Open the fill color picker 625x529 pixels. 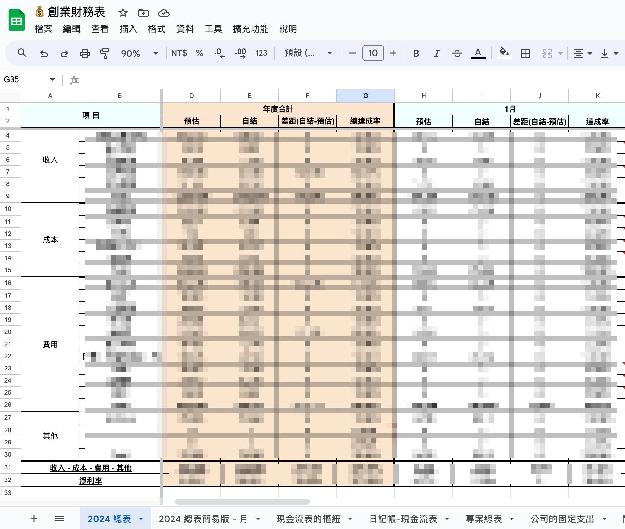click(504, 53)
